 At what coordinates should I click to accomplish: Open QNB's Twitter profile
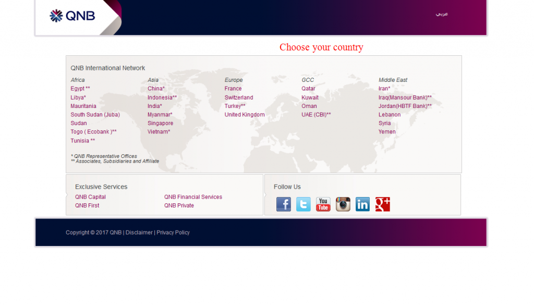[303, 204]
